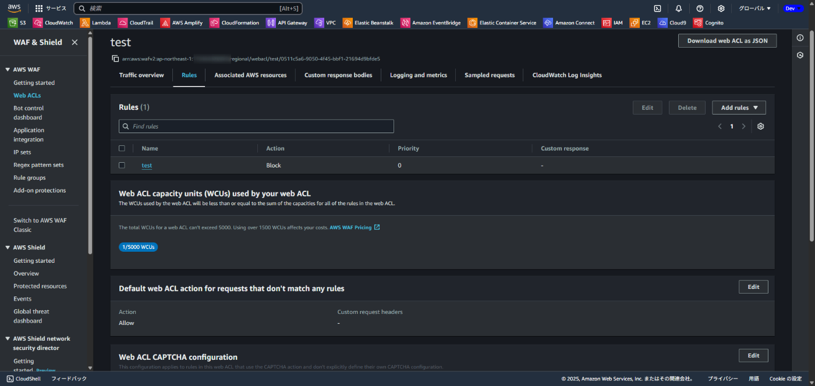Click the AWS logo home icon
Image resolution: width=815 pixels, height=386 pixels.
14,8
